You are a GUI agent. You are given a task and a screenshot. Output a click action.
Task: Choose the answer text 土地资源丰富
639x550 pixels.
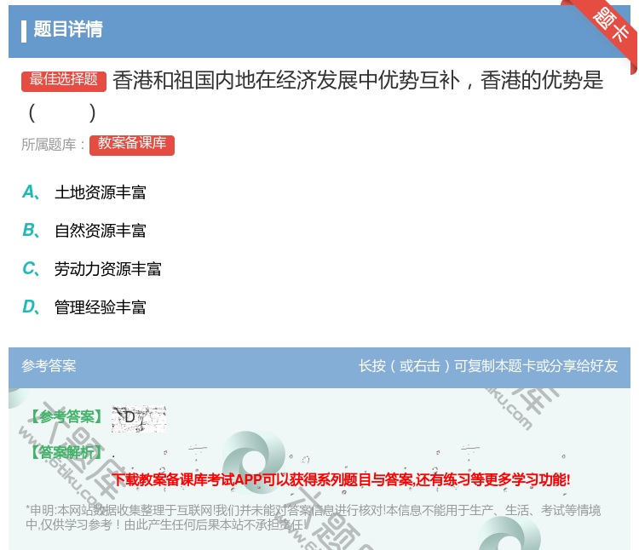[101, 192]
